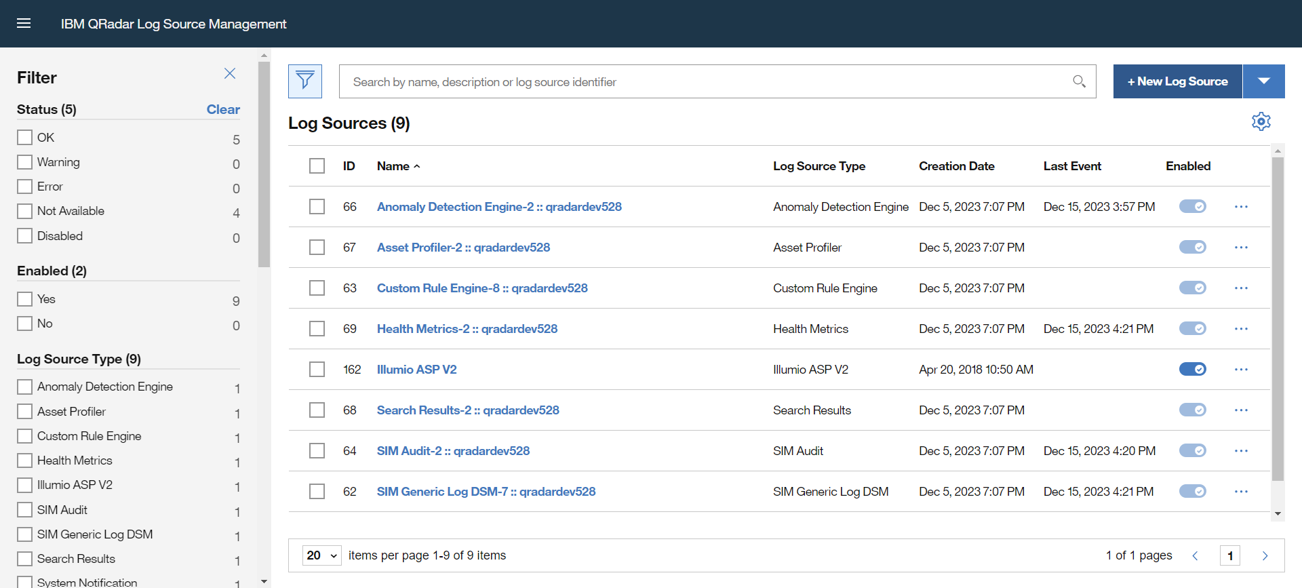Sort by ID column header
Viewport: 1302px width, 588px height.
point(349,166)
